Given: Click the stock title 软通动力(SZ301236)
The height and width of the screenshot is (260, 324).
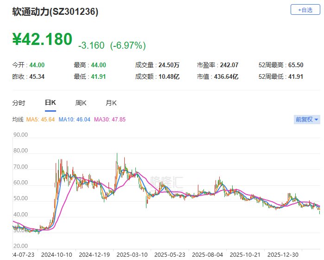Looking at the screenshot, I should [55, 13].
